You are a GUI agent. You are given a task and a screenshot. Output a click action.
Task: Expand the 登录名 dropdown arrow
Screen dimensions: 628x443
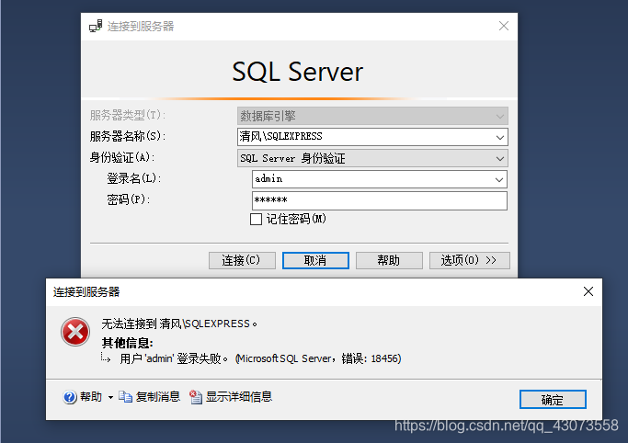[499, 179]
